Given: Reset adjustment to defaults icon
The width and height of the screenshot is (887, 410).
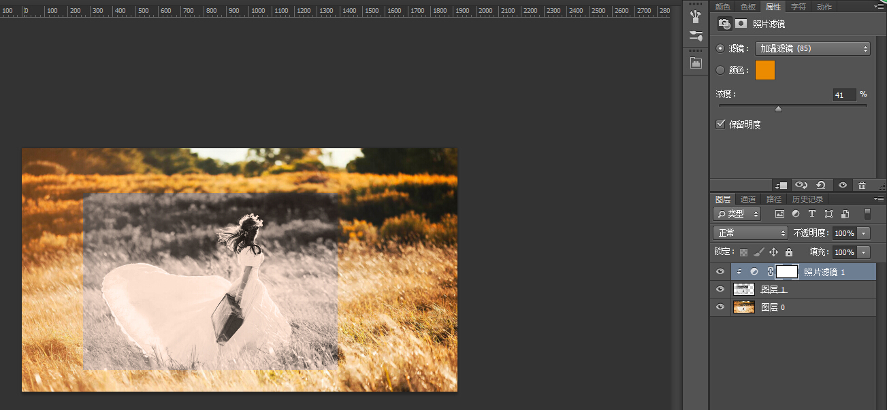Looking at the screenshot, I should [x=821, y=185].
